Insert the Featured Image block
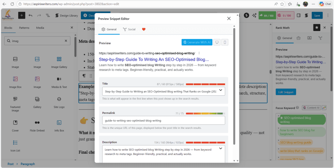334x168 pixels. (x=15, y=104)
